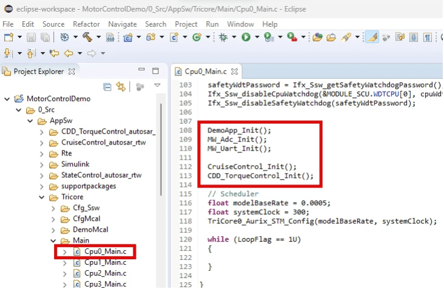Click the Open Folder toolbar icon

point(331,38)
